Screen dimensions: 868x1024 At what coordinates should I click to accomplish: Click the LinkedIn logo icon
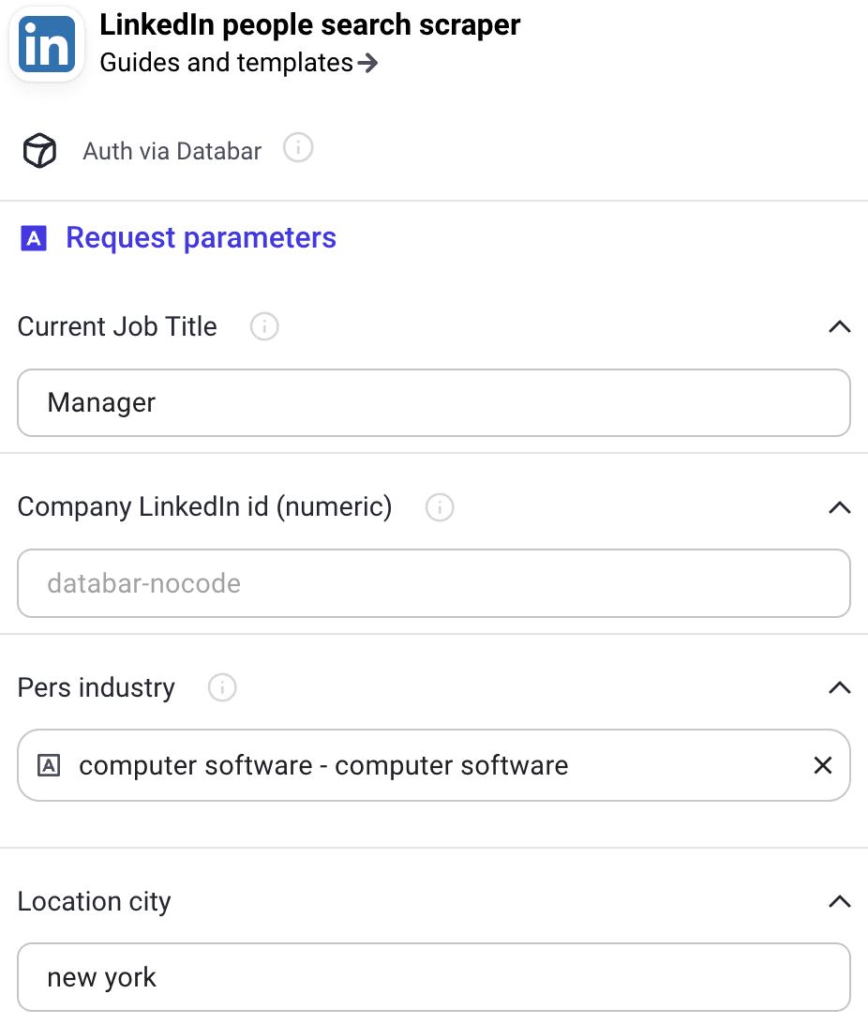[x=45, y=42]
